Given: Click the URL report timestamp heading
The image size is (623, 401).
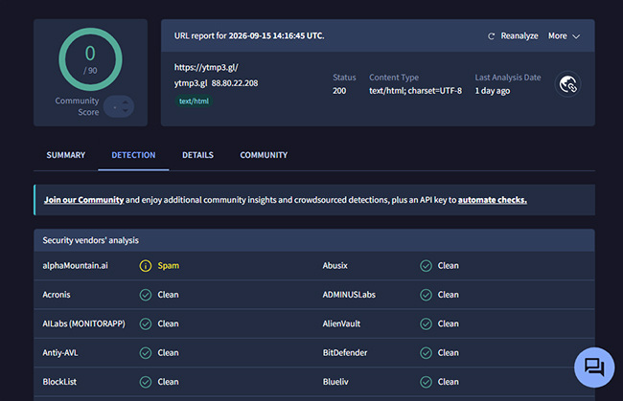Looking at the screenshot, I should click(x=249, y=35).
